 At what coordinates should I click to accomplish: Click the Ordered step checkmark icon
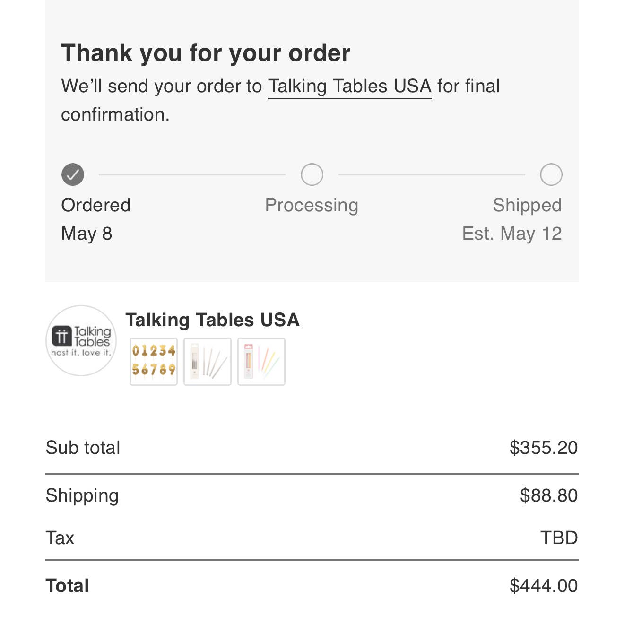(x=73, y=174)
